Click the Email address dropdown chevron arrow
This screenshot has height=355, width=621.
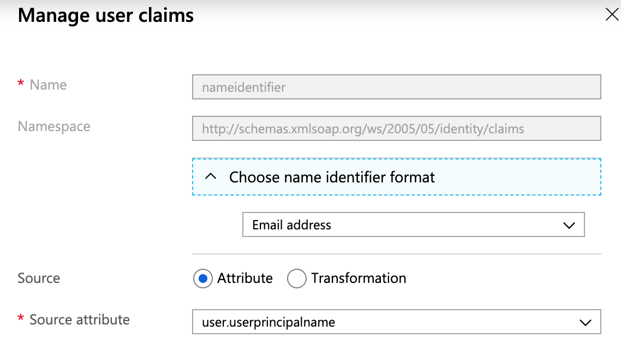tap(569, 226)
